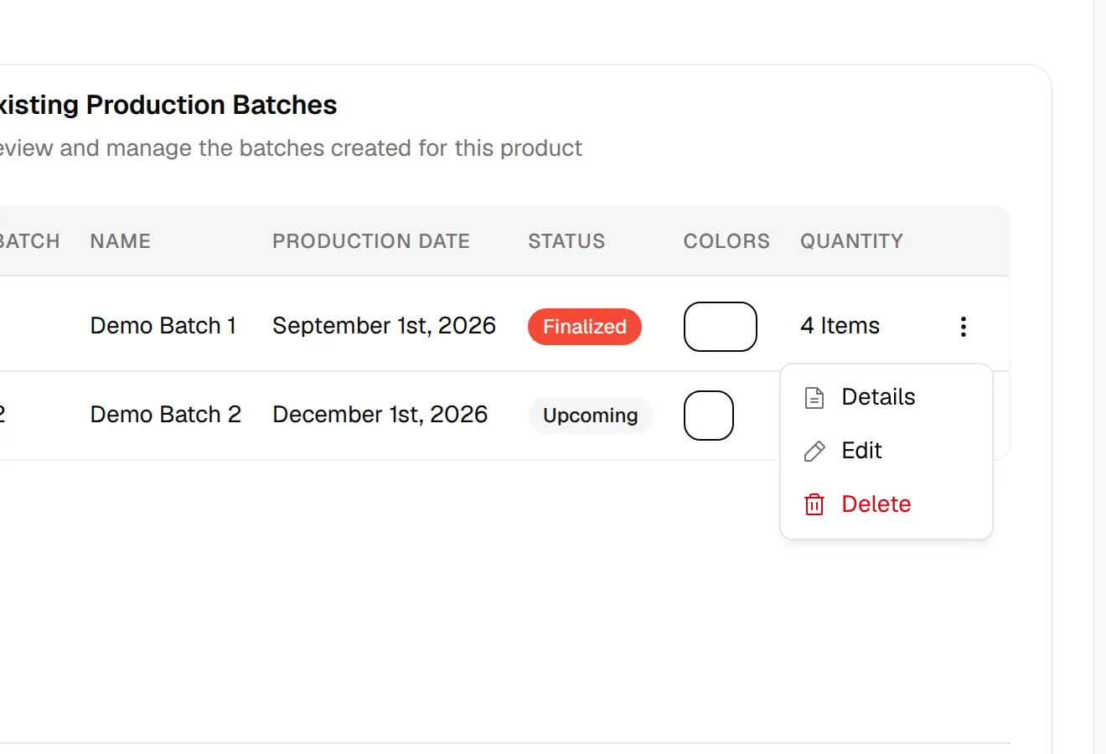This screenshot has width=1106, height=754.
Task: Open the three-dot menu for Demo Batch 1
Action: pos(964,326)
